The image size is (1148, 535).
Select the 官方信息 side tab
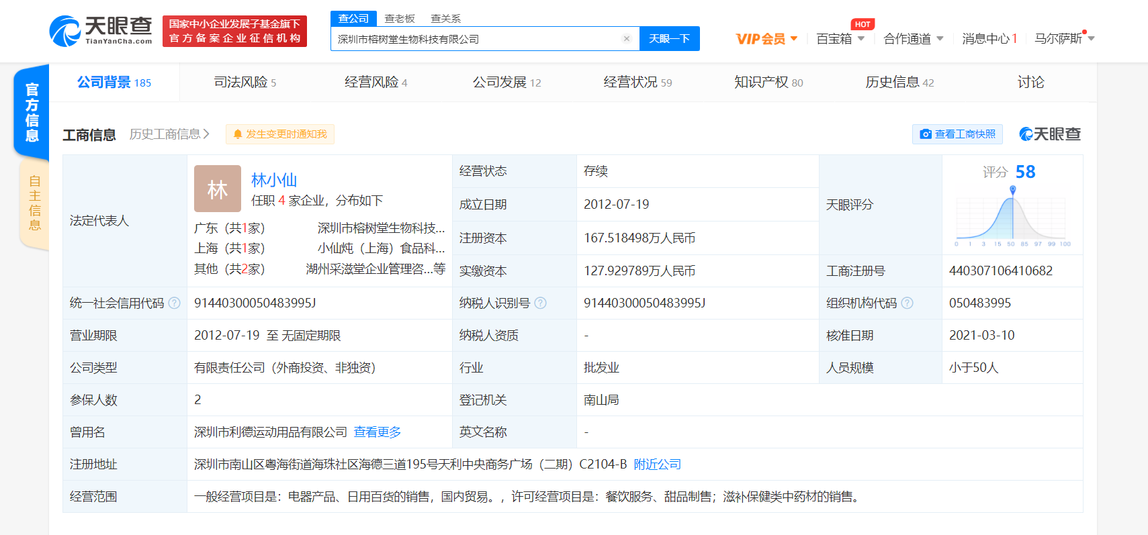point(32,112)
